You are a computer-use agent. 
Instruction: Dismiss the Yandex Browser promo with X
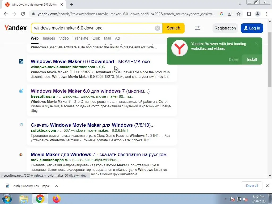(256, 43)
